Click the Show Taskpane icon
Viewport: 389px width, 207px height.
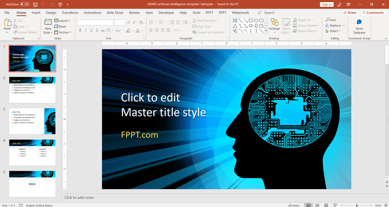[359, 22]
